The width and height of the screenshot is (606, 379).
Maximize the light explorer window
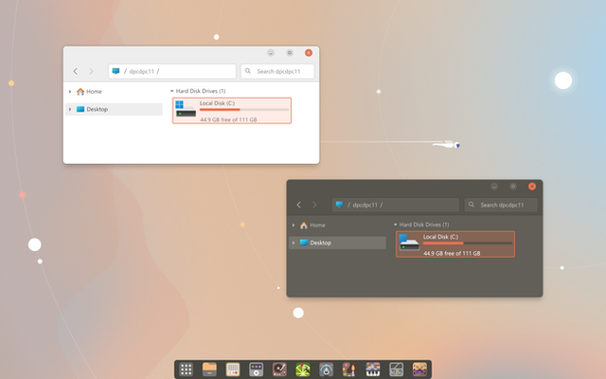[x=290, y=53]
